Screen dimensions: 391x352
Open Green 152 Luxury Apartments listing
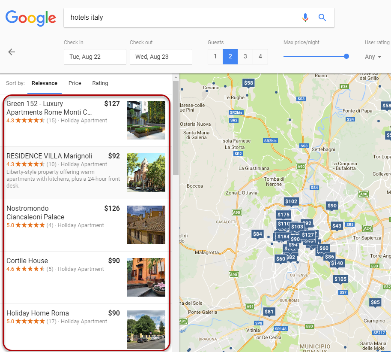click(49, 108)
